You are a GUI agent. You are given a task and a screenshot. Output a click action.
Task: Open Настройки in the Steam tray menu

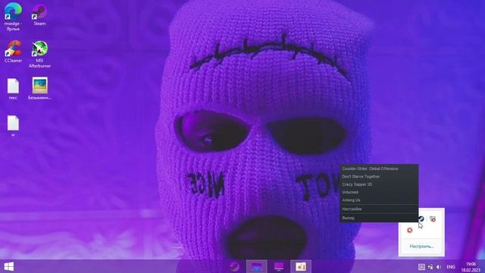point(379,209)
